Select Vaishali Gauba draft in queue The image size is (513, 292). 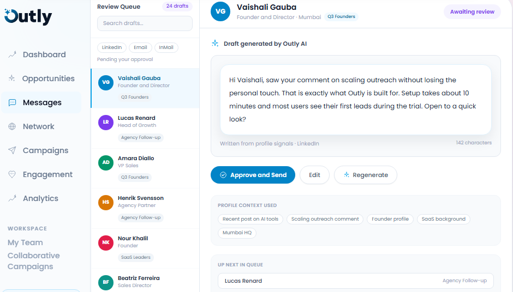[145, 88]
